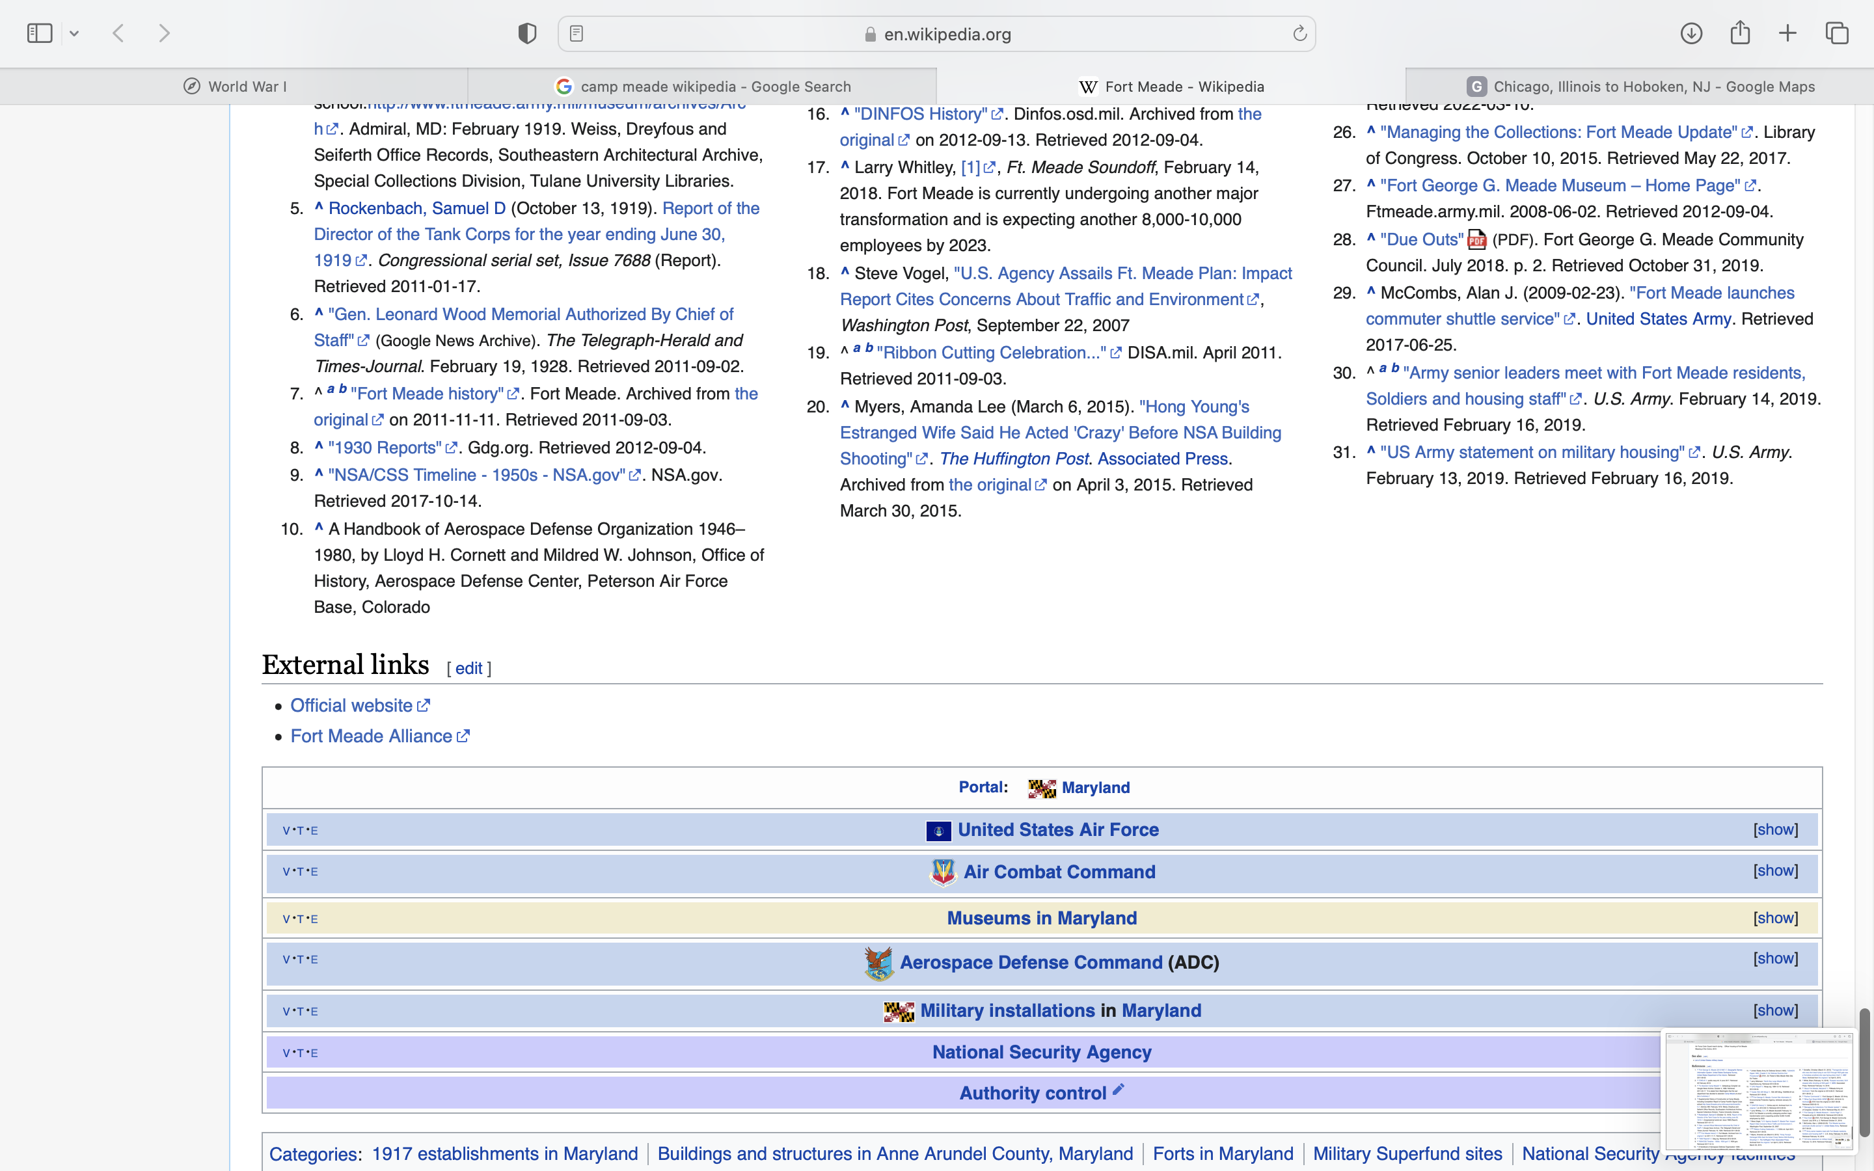1874x1171 pixels.
Task: Open the sidebar options dropdown chevron
Action: [74, 33]
